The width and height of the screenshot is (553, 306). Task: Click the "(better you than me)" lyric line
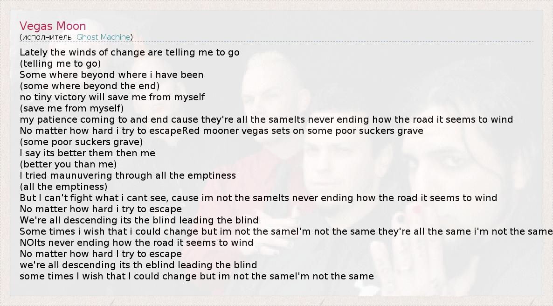point(68,164)
